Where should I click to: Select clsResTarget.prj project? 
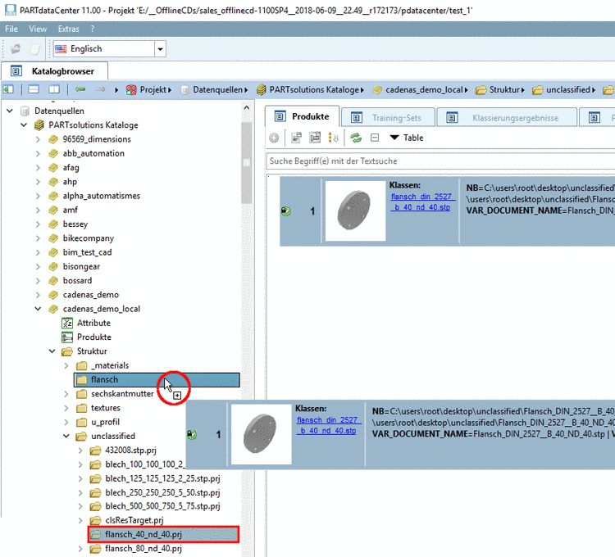pos(134,520)
